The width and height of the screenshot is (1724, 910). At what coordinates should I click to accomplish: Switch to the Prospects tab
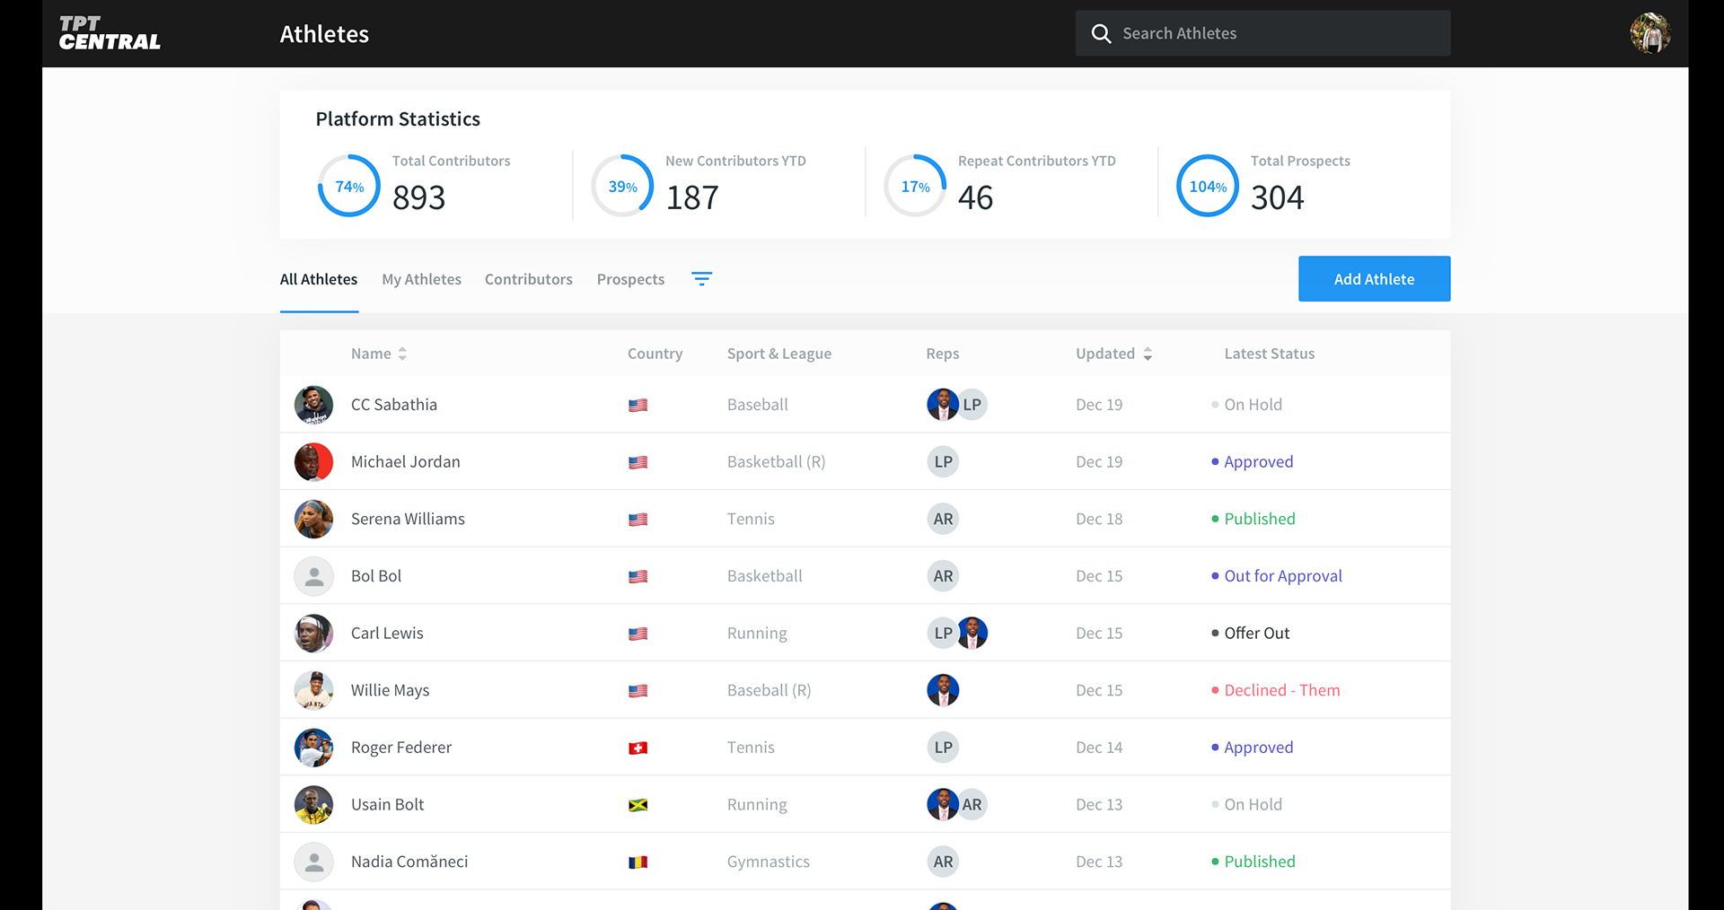pos(630,279)
